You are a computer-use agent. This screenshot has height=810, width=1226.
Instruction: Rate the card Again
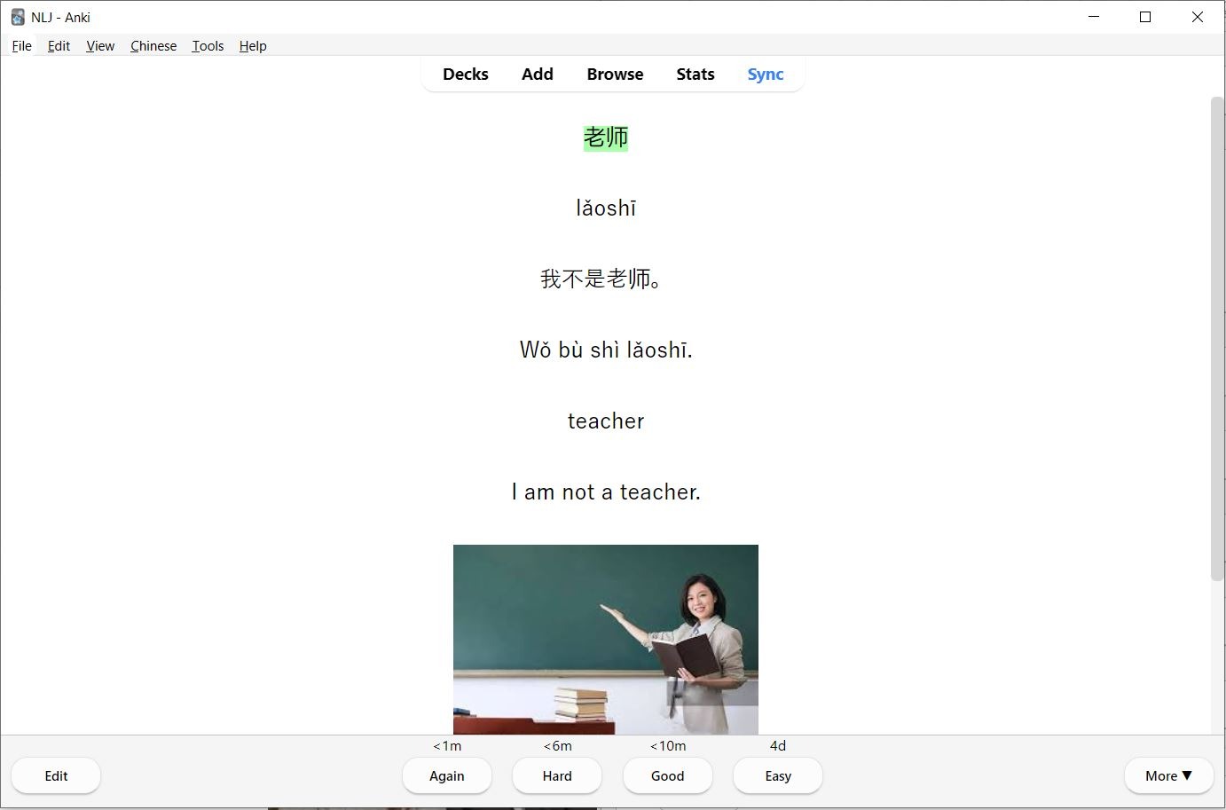tap(447, 776)
